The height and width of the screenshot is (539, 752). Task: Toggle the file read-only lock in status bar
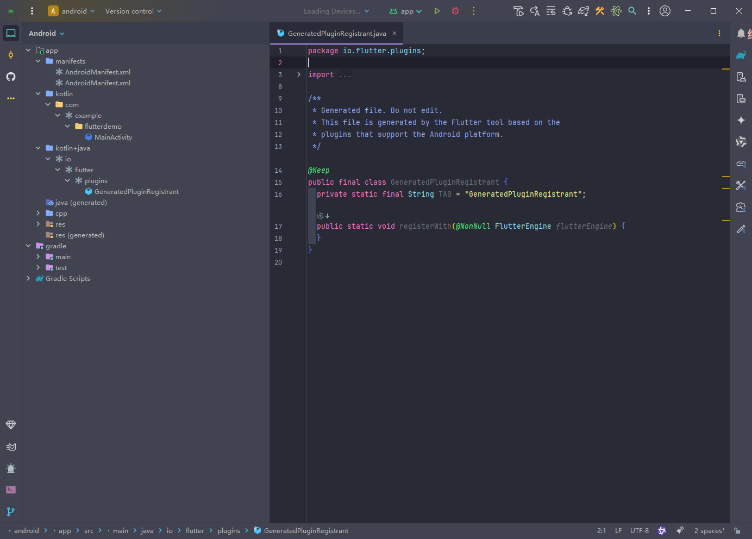pyautogui.click(x=737, y=531)
